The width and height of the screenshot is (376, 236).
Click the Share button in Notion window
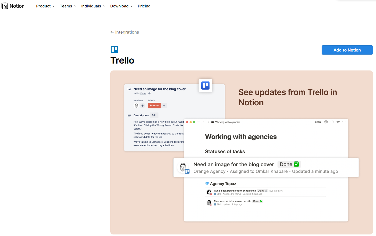(x=318, y=122)
